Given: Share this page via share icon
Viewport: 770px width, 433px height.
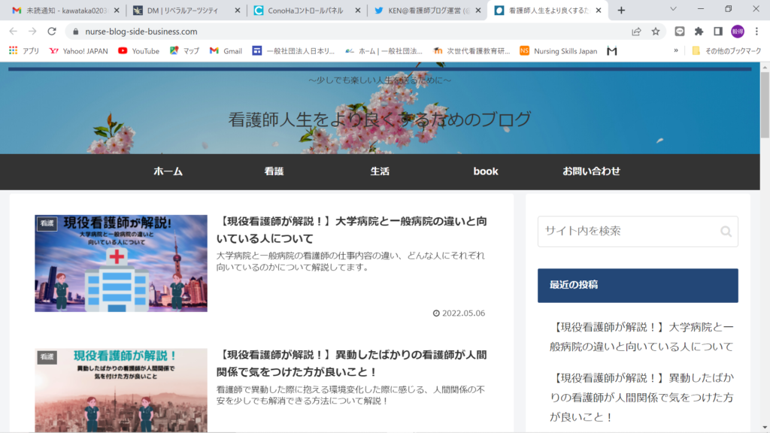Looking at the screenshot, I should 636,32.
